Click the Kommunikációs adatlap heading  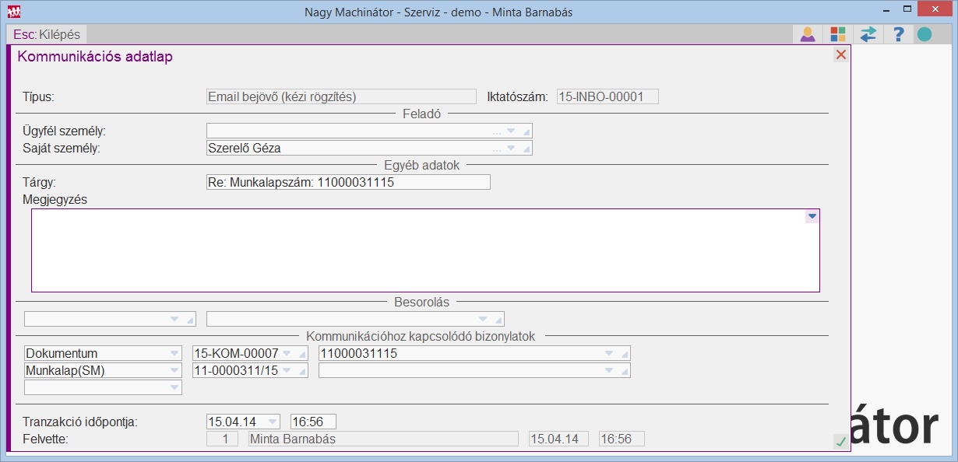[x=95, y=56]
